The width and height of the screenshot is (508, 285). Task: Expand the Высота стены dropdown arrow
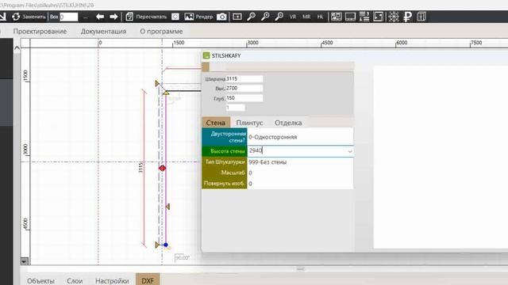pos(350,151)
